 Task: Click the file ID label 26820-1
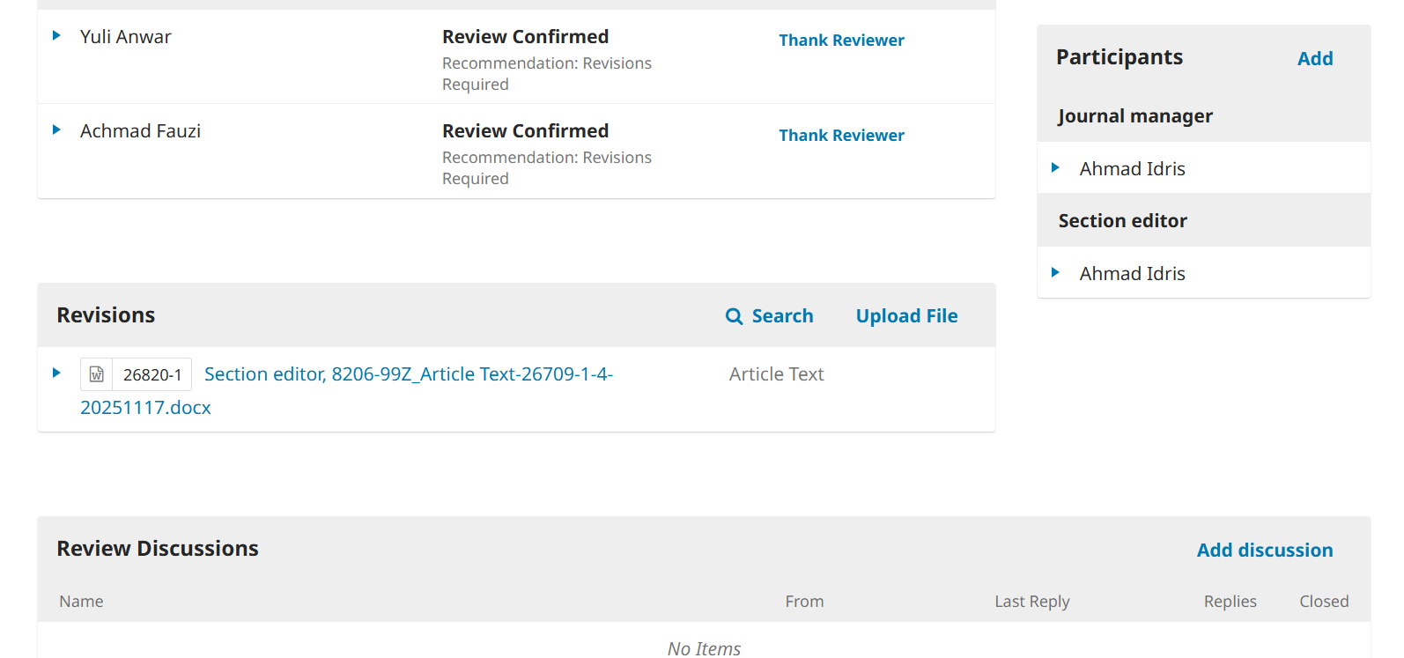(152, 375)
